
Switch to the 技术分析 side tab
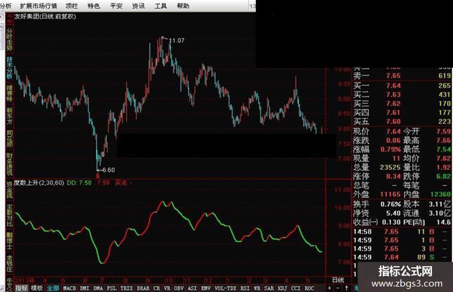point(10,68)
